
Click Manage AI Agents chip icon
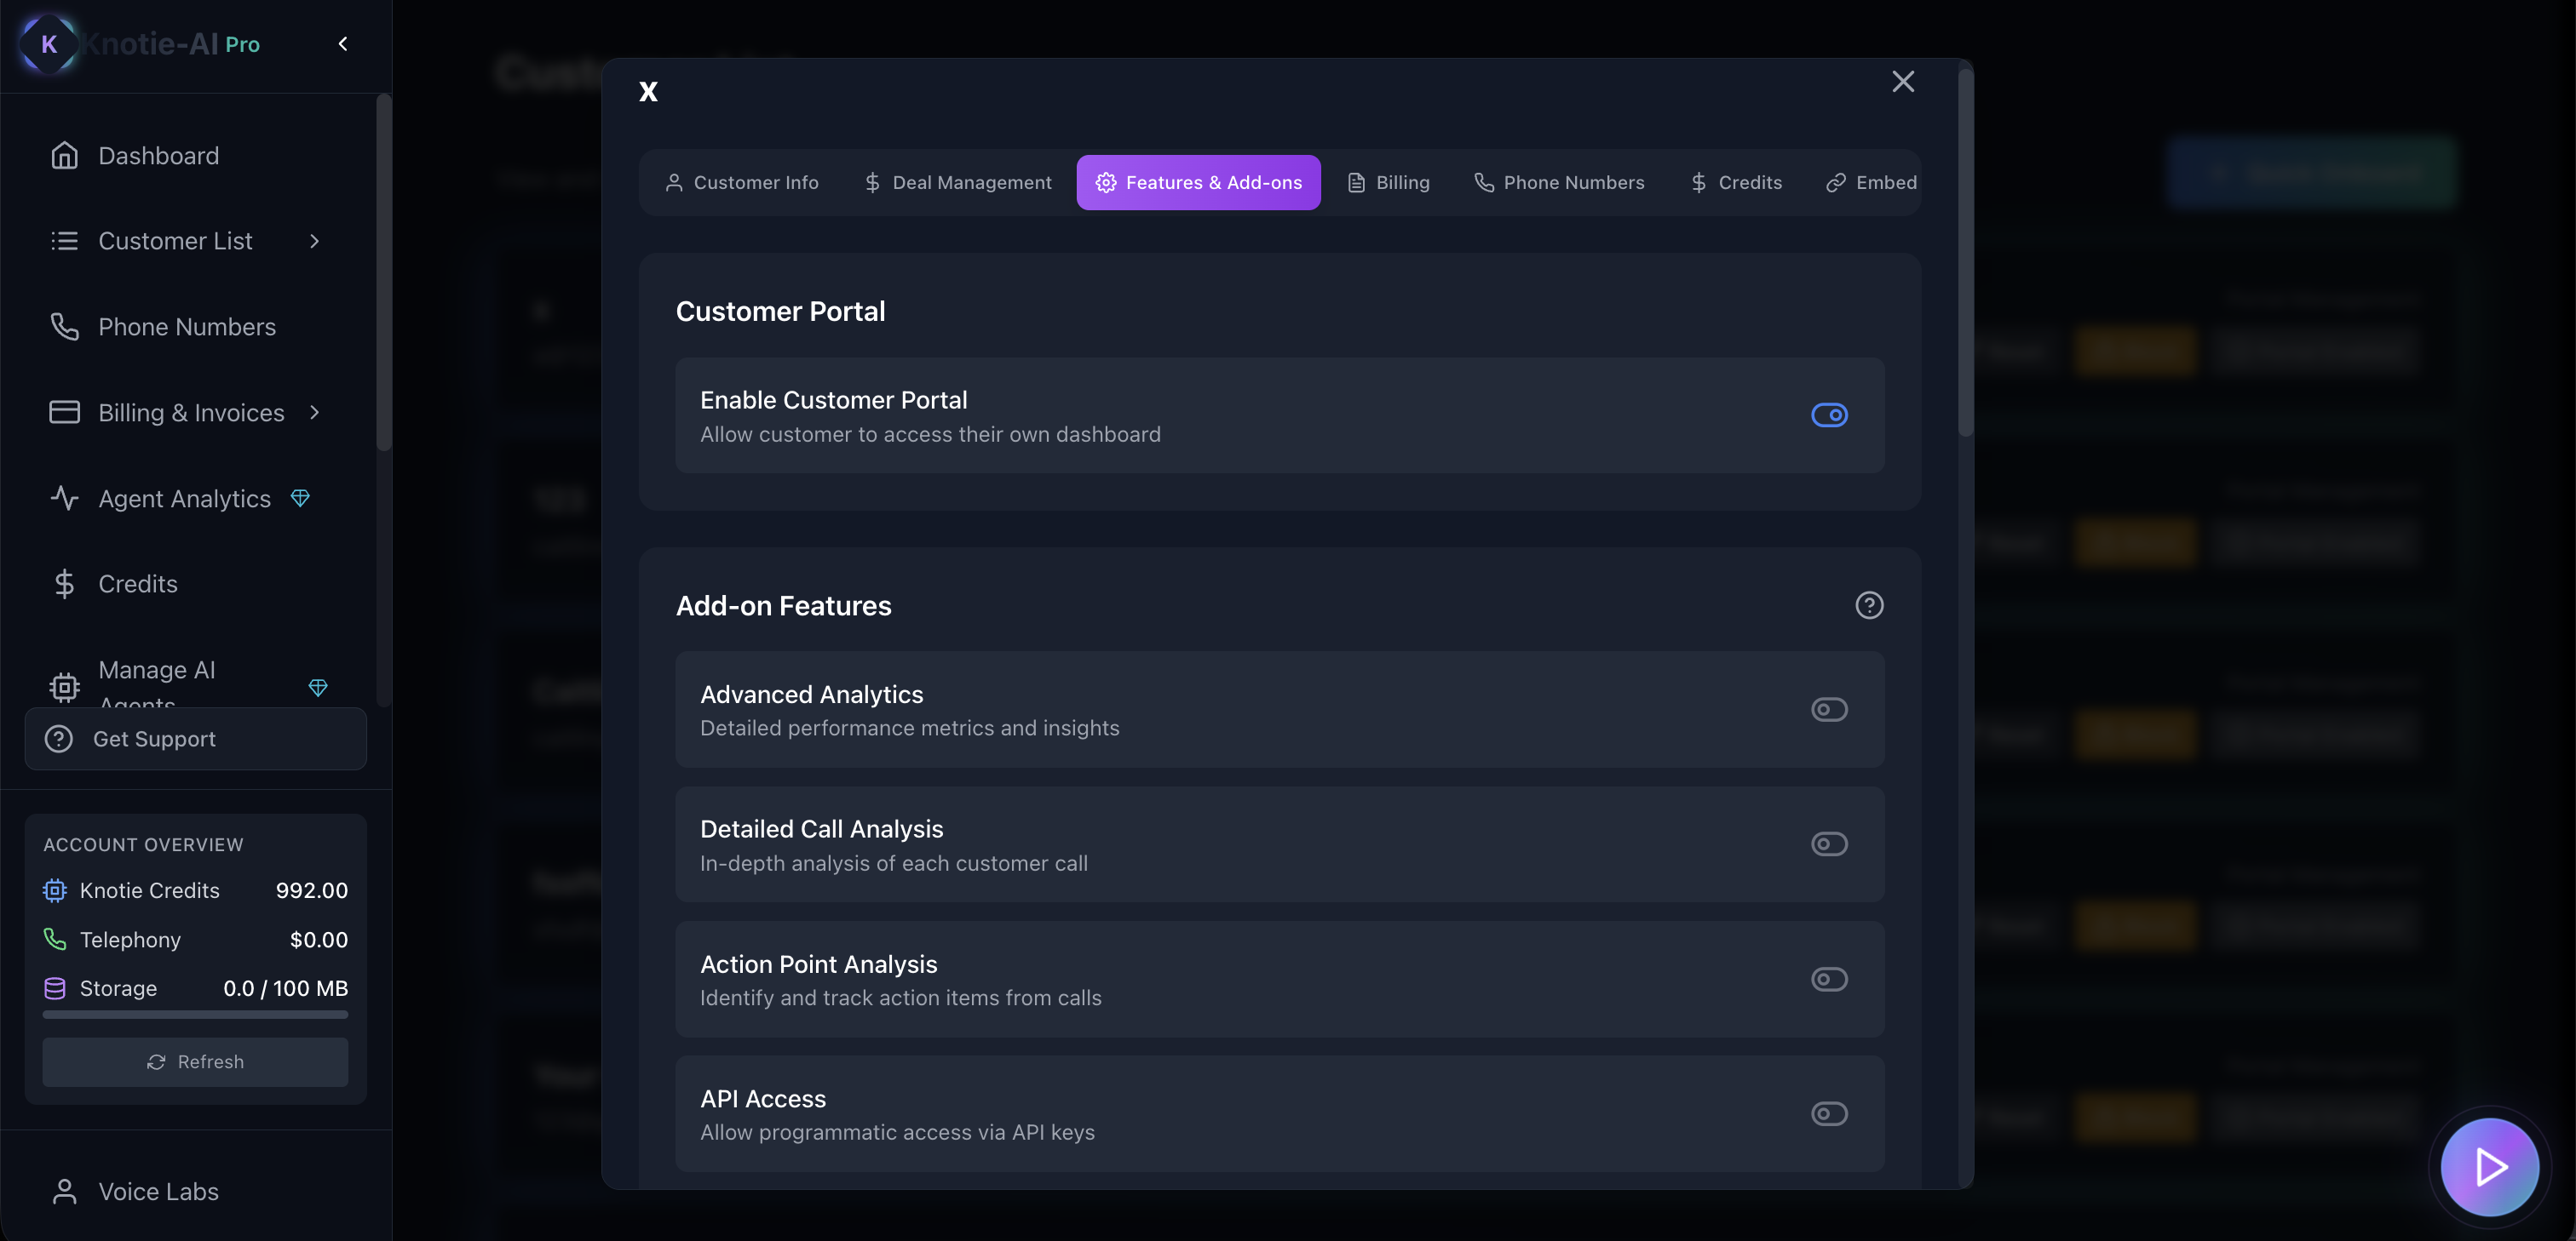pos(64,688)
